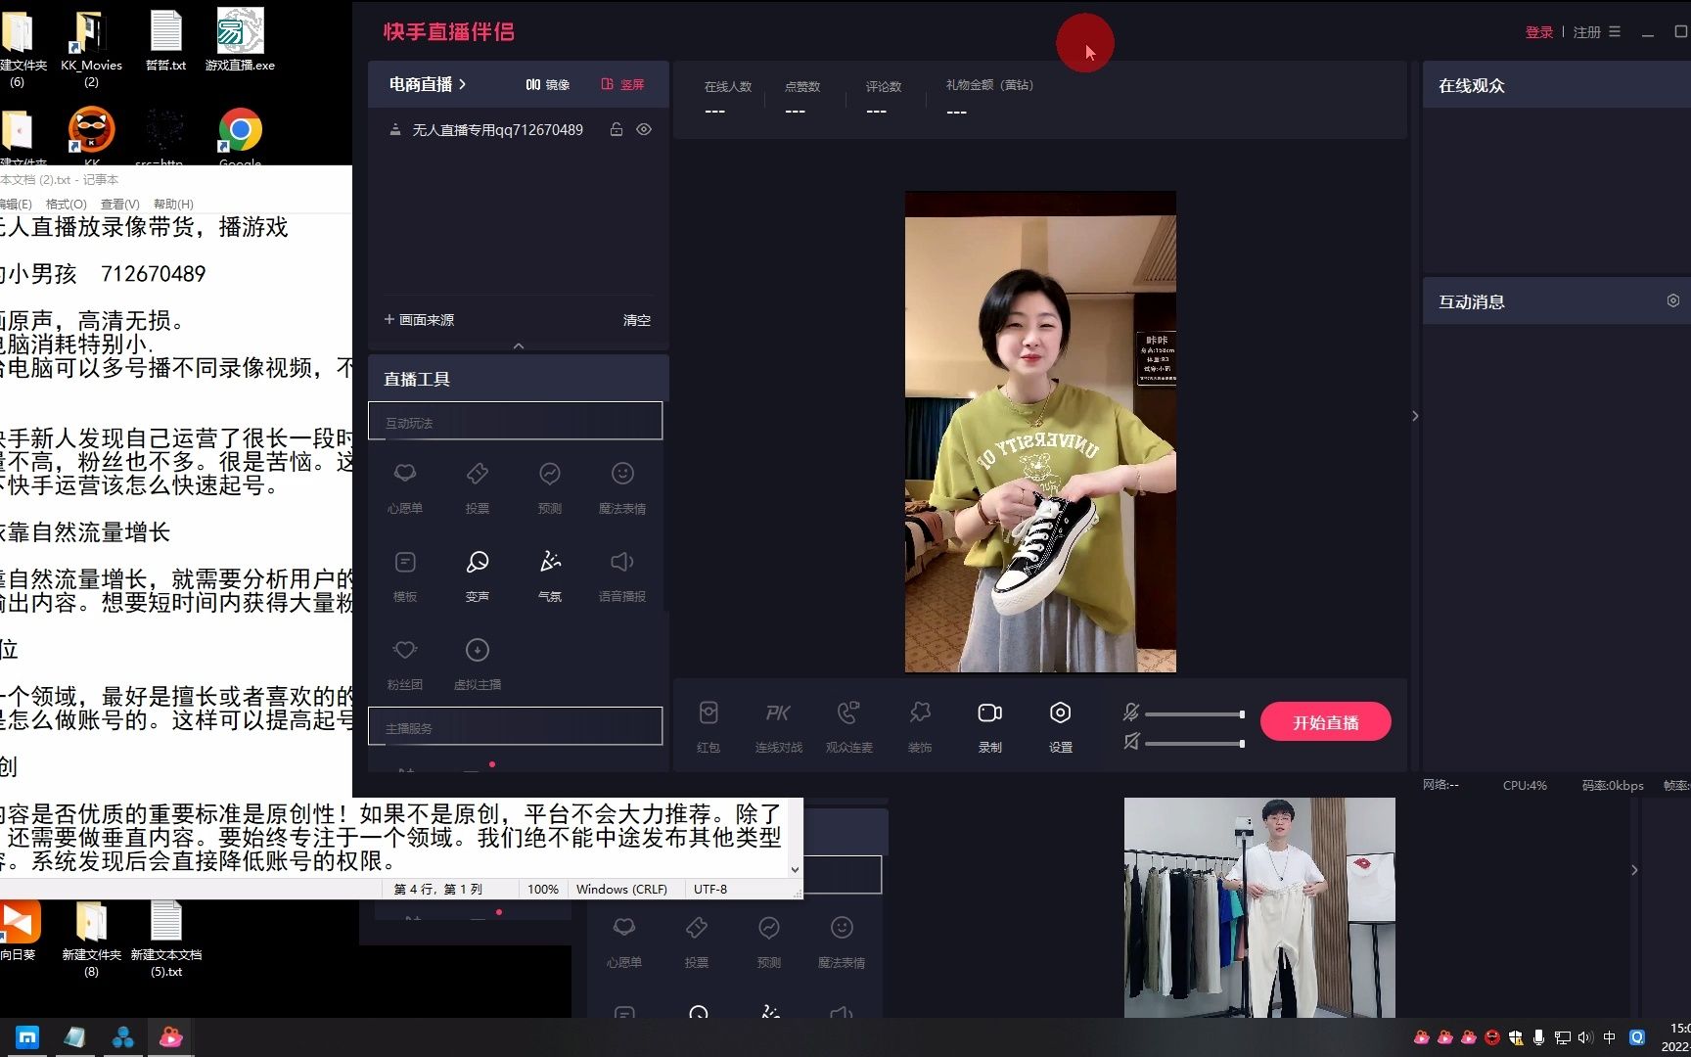Click the taskbar volume tray icon
The image size is (1691, 1057).
pos(1584,1037)
